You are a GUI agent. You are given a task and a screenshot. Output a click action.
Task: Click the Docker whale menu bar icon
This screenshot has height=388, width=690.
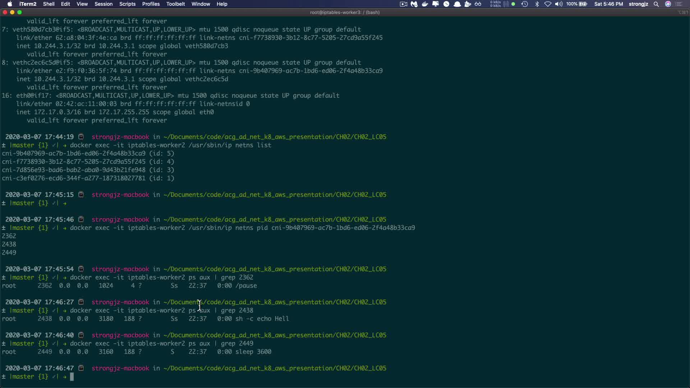pyautogui.click(x=425, y=4)
